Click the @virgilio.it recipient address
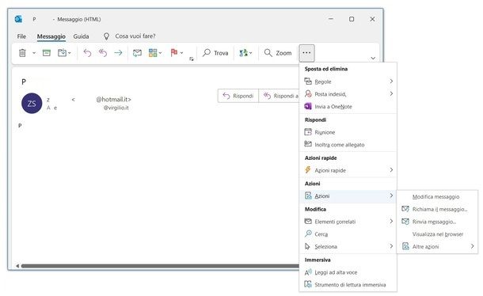The image size is (483, 296). click(x=116, y=108)
